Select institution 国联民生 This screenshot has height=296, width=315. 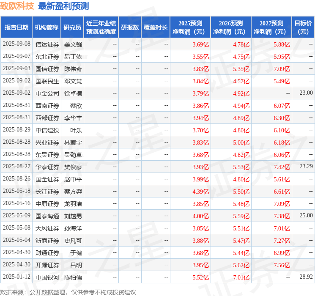tap(47, 81)
